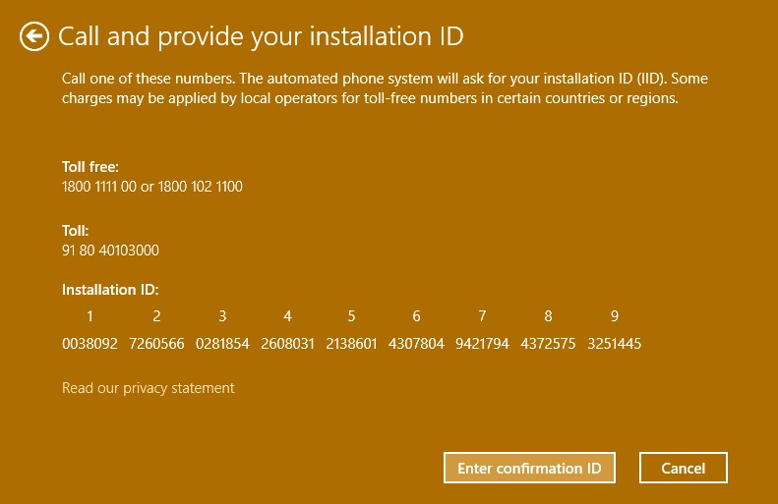Cancel the phone activation dialog
This screenshot has height=504, width=778.
point(683,468)
